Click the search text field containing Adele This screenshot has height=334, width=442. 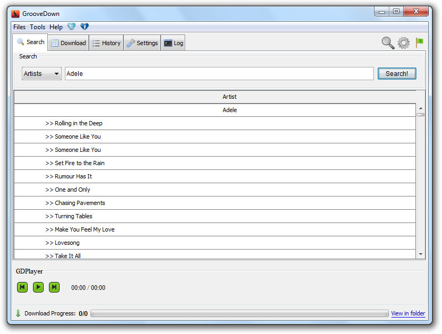(x=219, y=74)
